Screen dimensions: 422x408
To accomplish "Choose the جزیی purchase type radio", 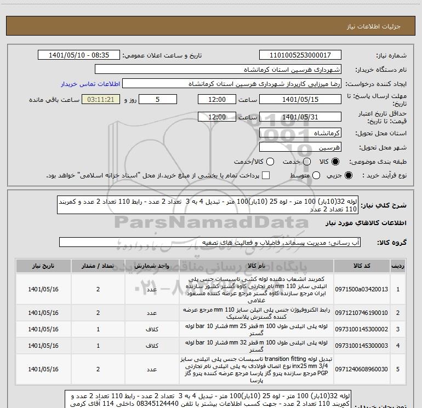I will 348,175.
